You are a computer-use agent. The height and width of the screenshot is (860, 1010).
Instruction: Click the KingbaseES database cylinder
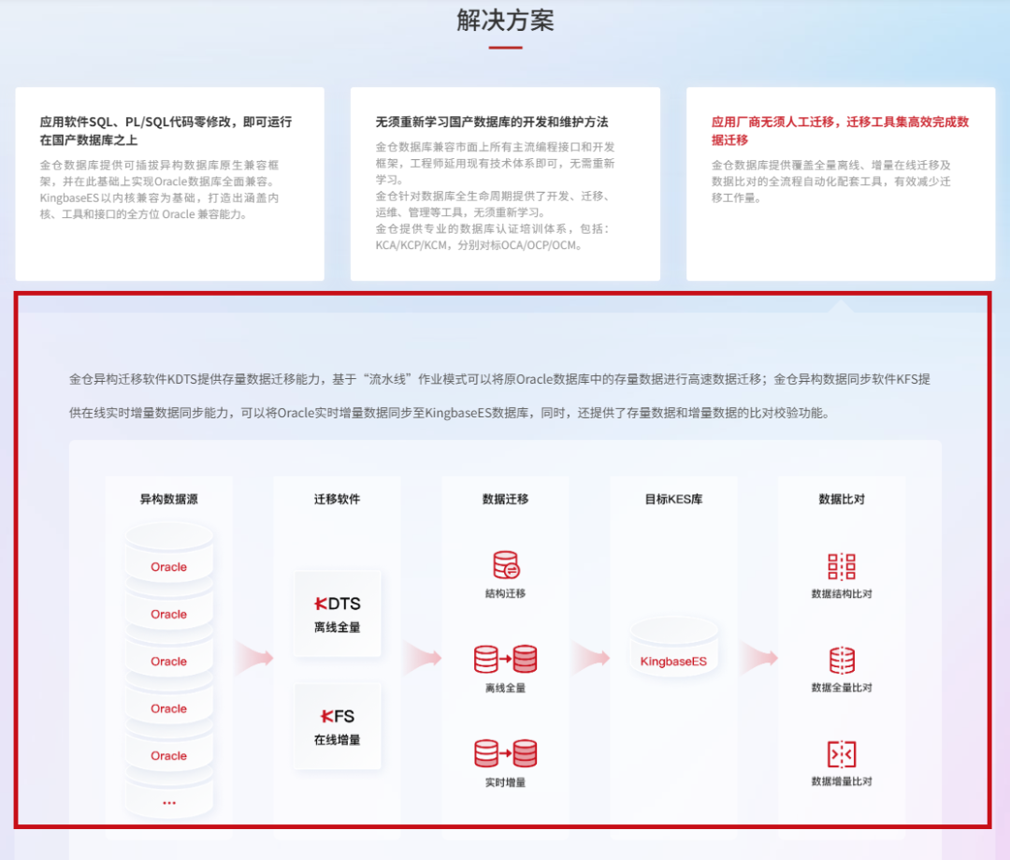click(673, 648)
